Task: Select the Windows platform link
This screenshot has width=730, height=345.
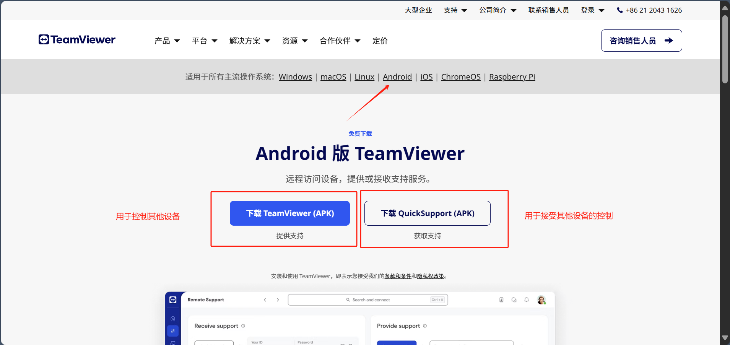Action: pos(295,77)
